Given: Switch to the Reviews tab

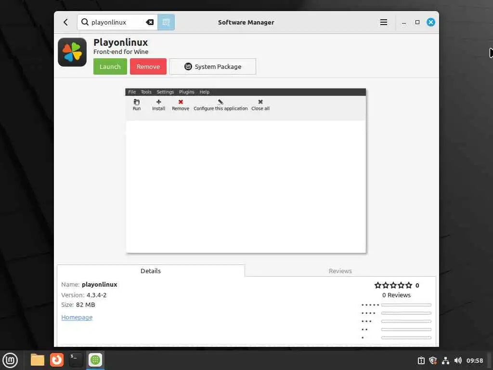Looking at the screenshot, I should (x=340, y=271).
